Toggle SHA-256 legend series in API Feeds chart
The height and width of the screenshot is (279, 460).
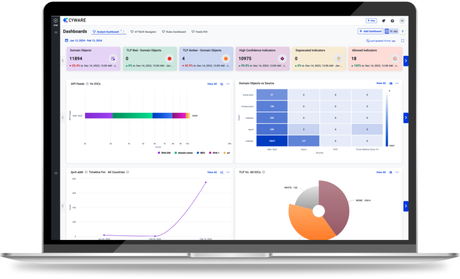(164, 153)
